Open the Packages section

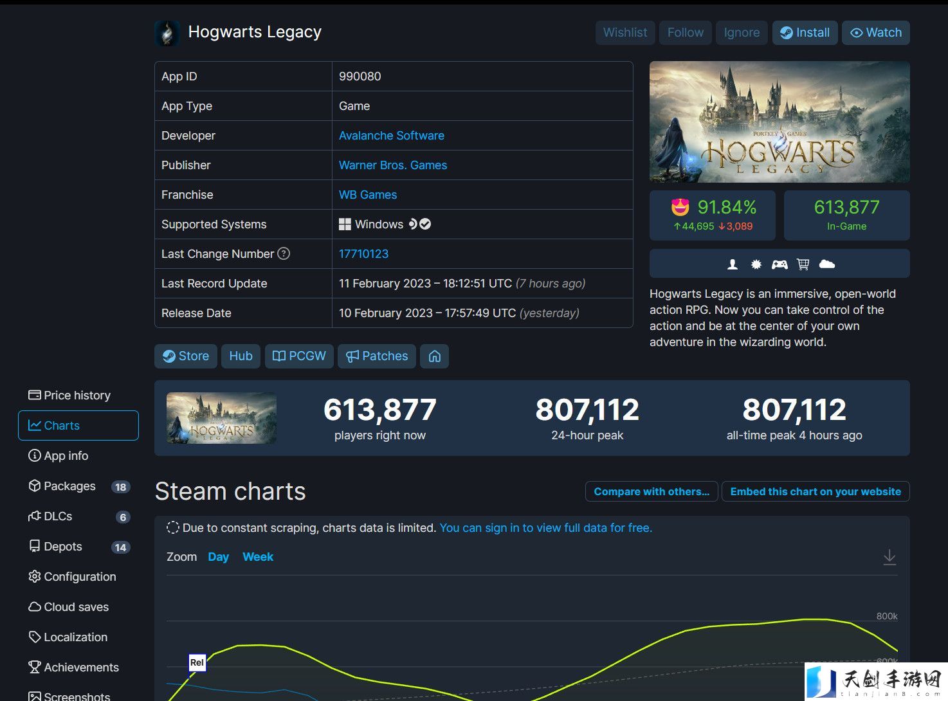78,486
